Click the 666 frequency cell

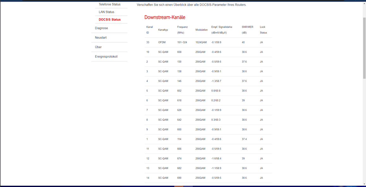tap(179, 149)
